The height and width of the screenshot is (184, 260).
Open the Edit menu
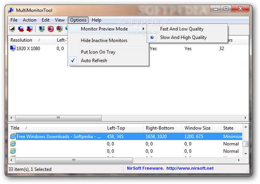pos(46,20)
